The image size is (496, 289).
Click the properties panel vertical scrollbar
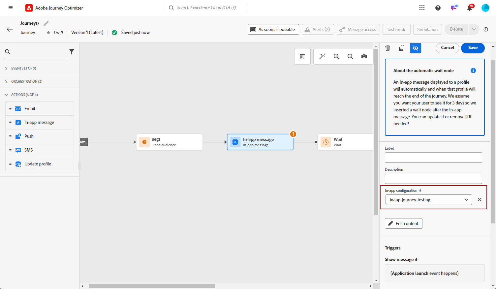493,142
